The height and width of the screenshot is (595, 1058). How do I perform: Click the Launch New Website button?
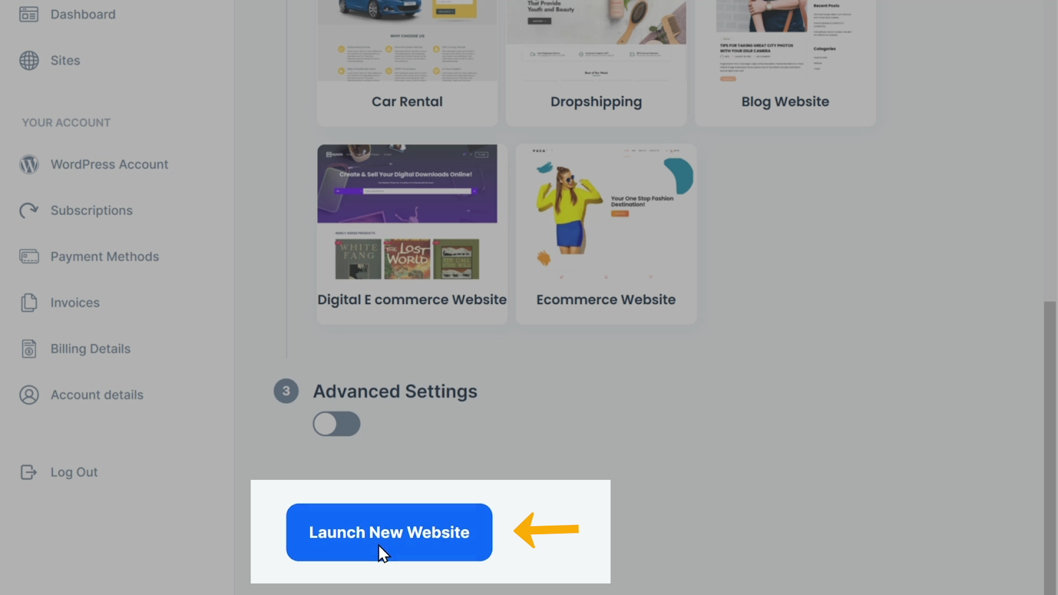(389, 532)
